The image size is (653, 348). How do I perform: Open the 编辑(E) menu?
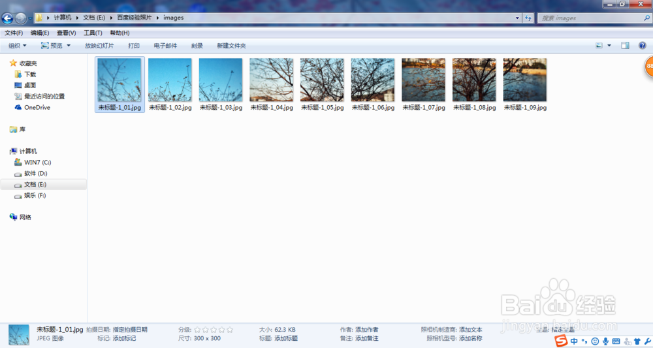click(40, 33)
